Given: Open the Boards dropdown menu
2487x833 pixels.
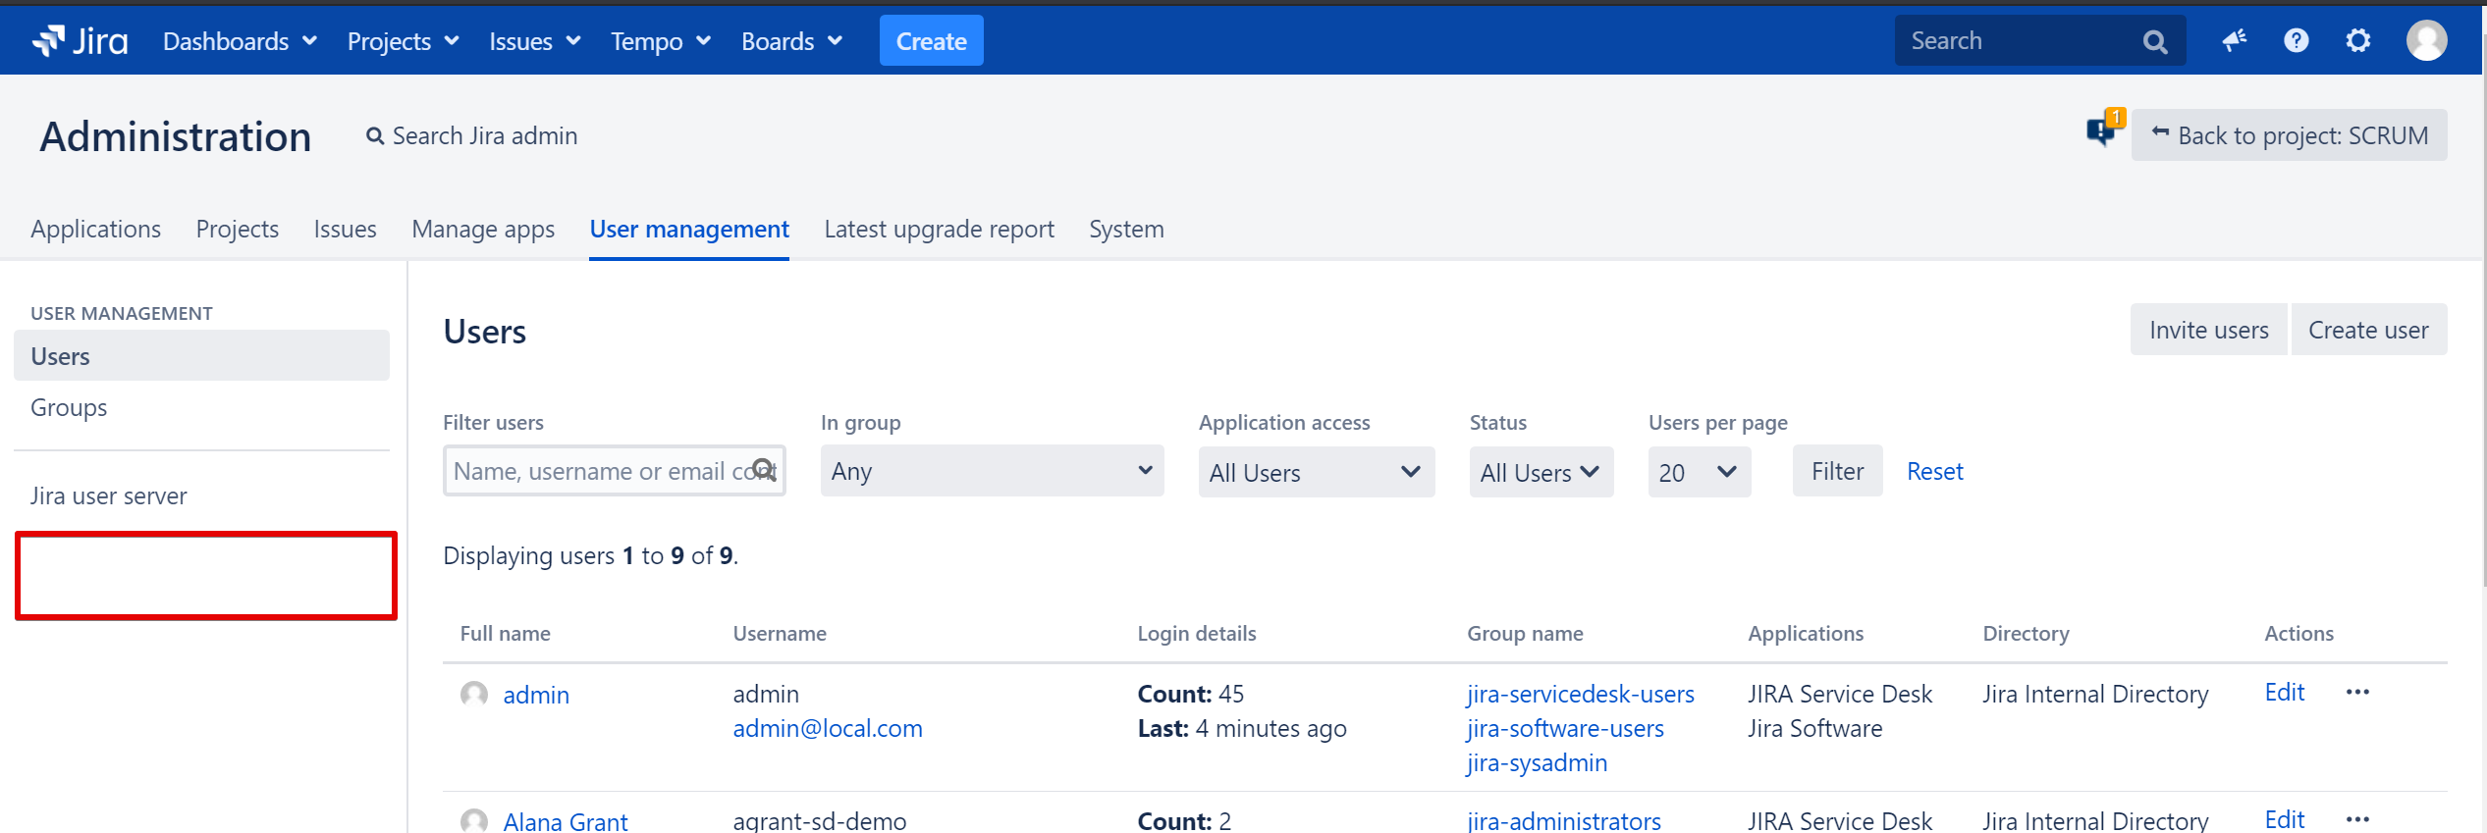Looking at the screenshot, I should click(x=791, y=41).
